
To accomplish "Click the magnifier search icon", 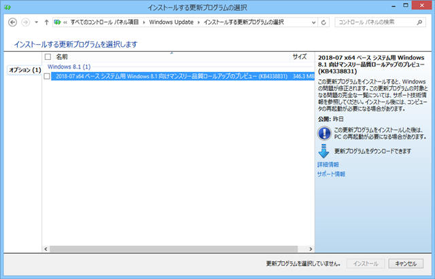I will 419,22.
